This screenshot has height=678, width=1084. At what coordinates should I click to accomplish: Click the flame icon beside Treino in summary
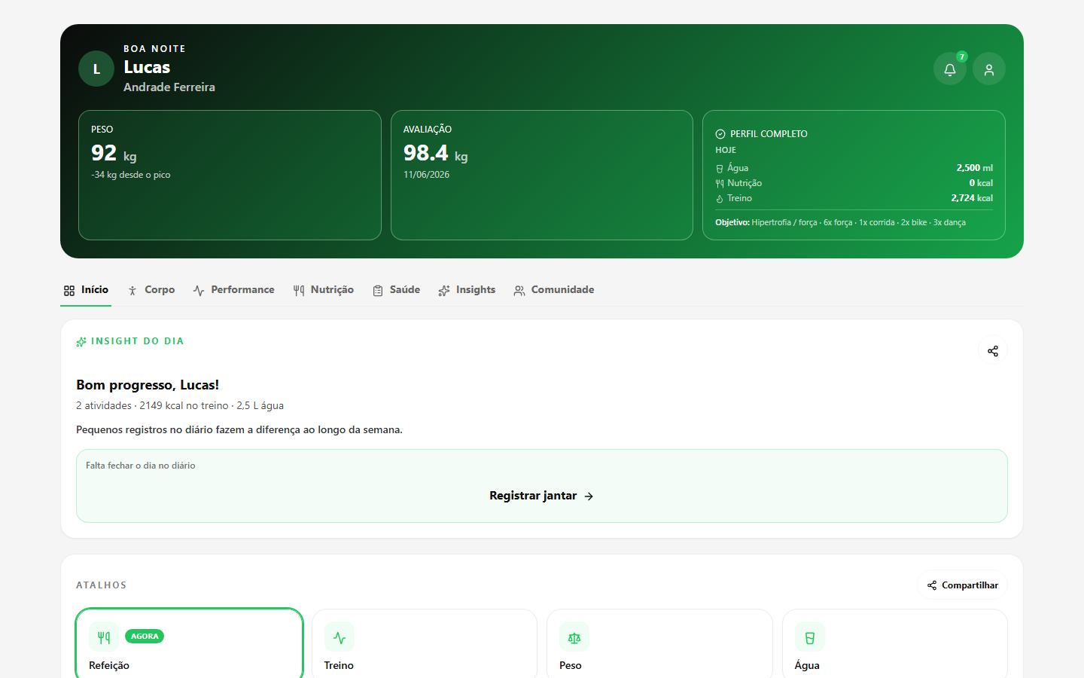tap(720, 199)
